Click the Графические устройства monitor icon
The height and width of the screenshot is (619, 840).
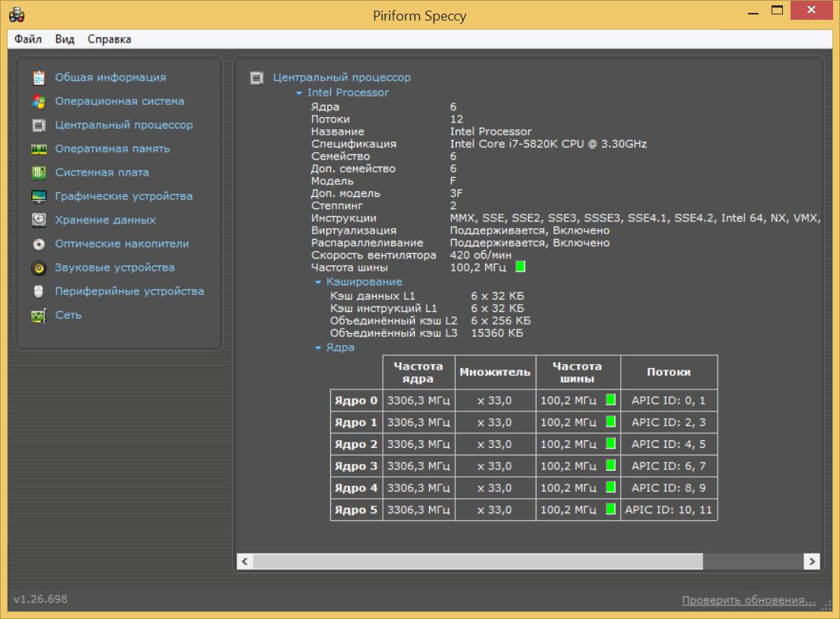(x=39, y=196)
